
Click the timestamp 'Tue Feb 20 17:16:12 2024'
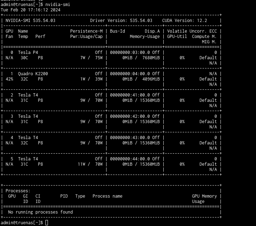31,10
